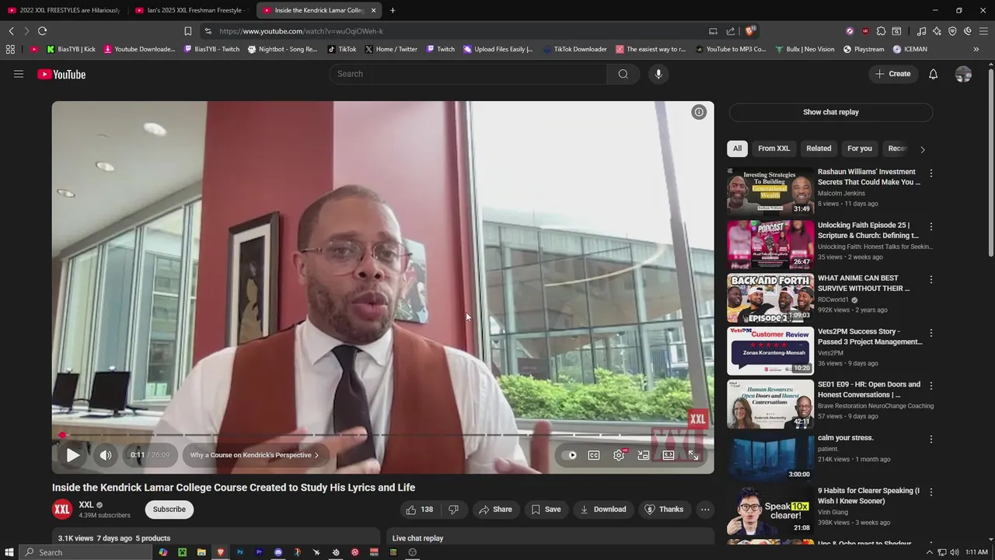Open Brave Shields lion icon
Viewport: 995px width, 560px height.
click(749, 31)
